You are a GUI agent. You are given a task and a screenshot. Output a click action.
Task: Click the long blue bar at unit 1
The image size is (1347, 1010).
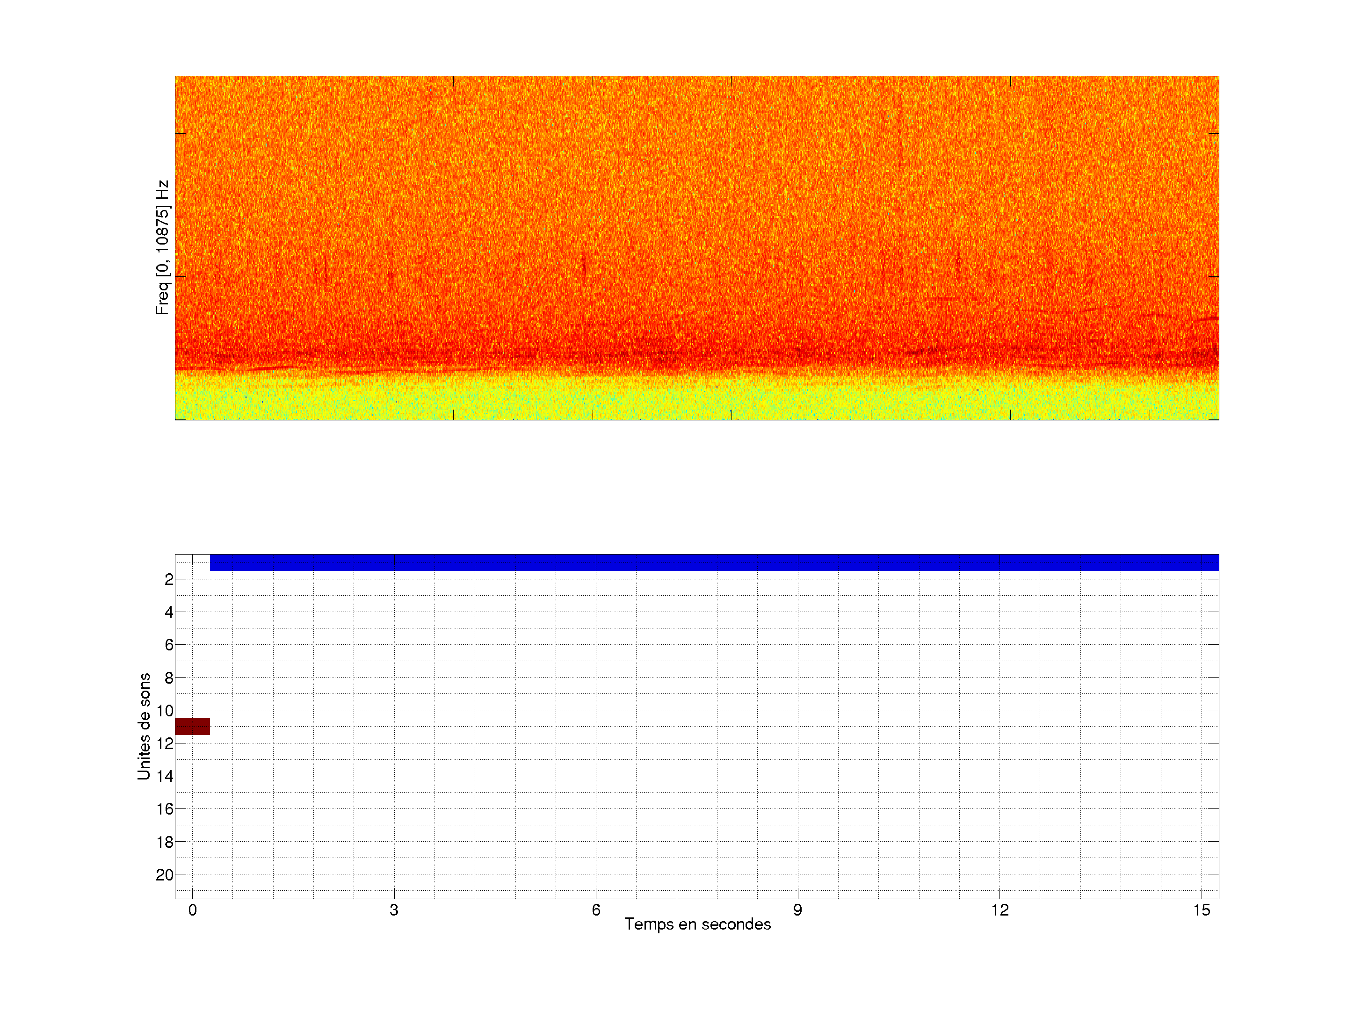pos(714,562)
